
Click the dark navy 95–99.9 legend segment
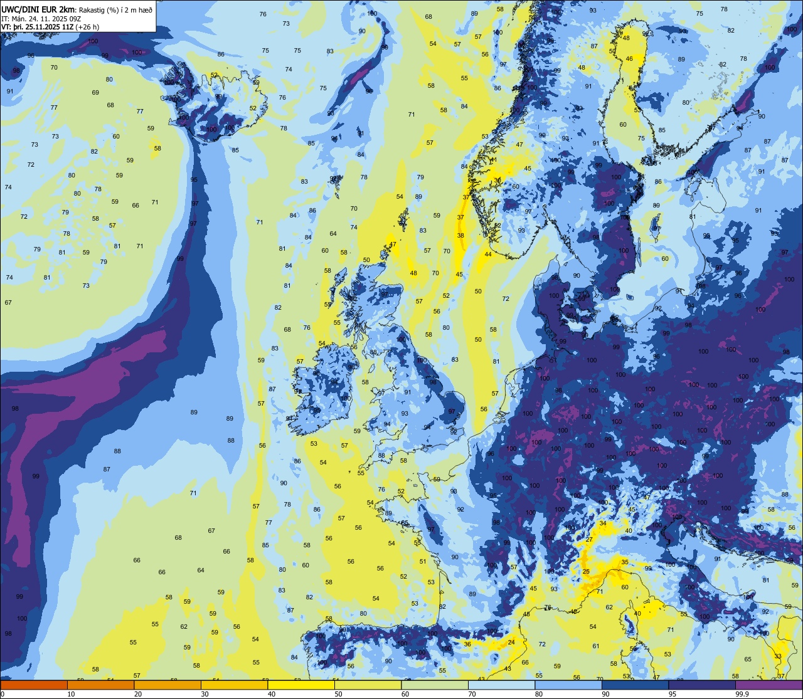click(703, 685)
